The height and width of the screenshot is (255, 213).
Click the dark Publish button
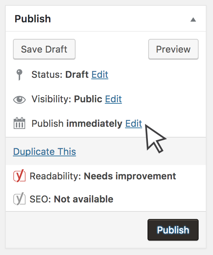[173, 230]
